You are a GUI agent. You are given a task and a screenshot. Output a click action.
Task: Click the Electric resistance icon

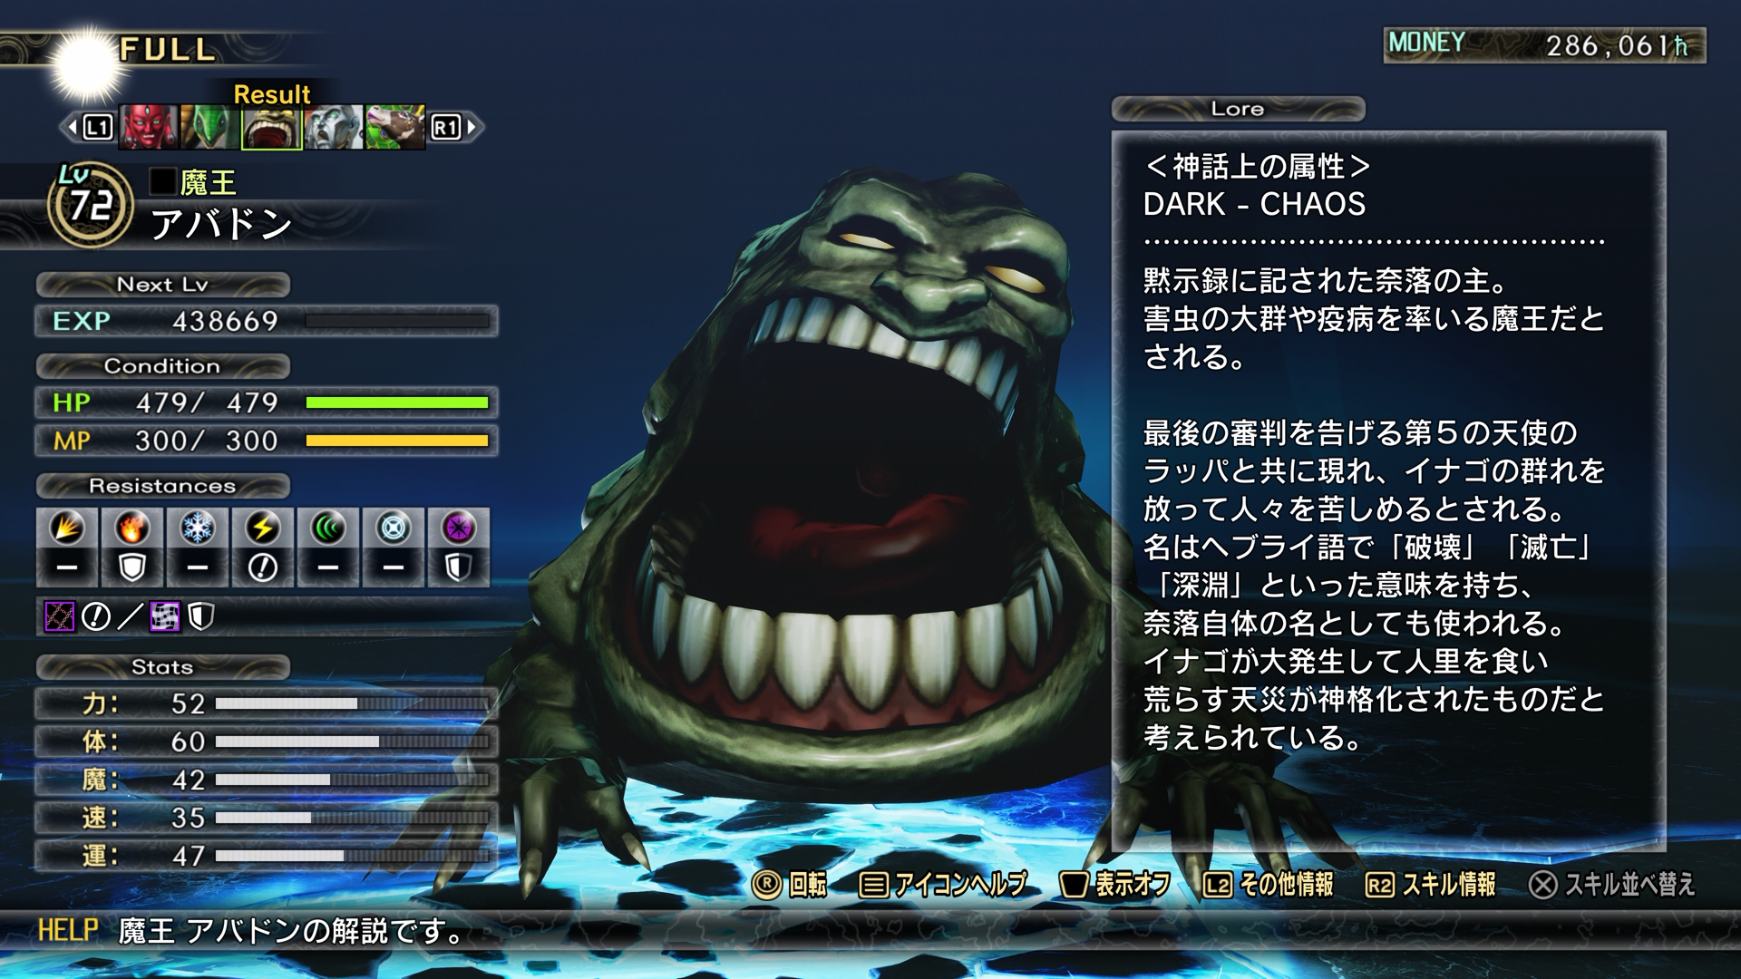pos(263,528)
